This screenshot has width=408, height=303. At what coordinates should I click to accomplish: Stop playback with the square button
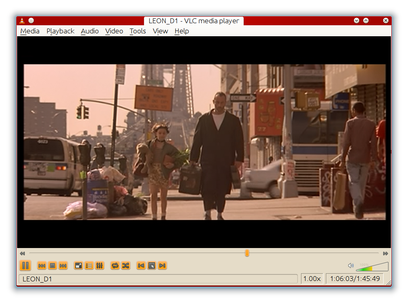(52, 266)
